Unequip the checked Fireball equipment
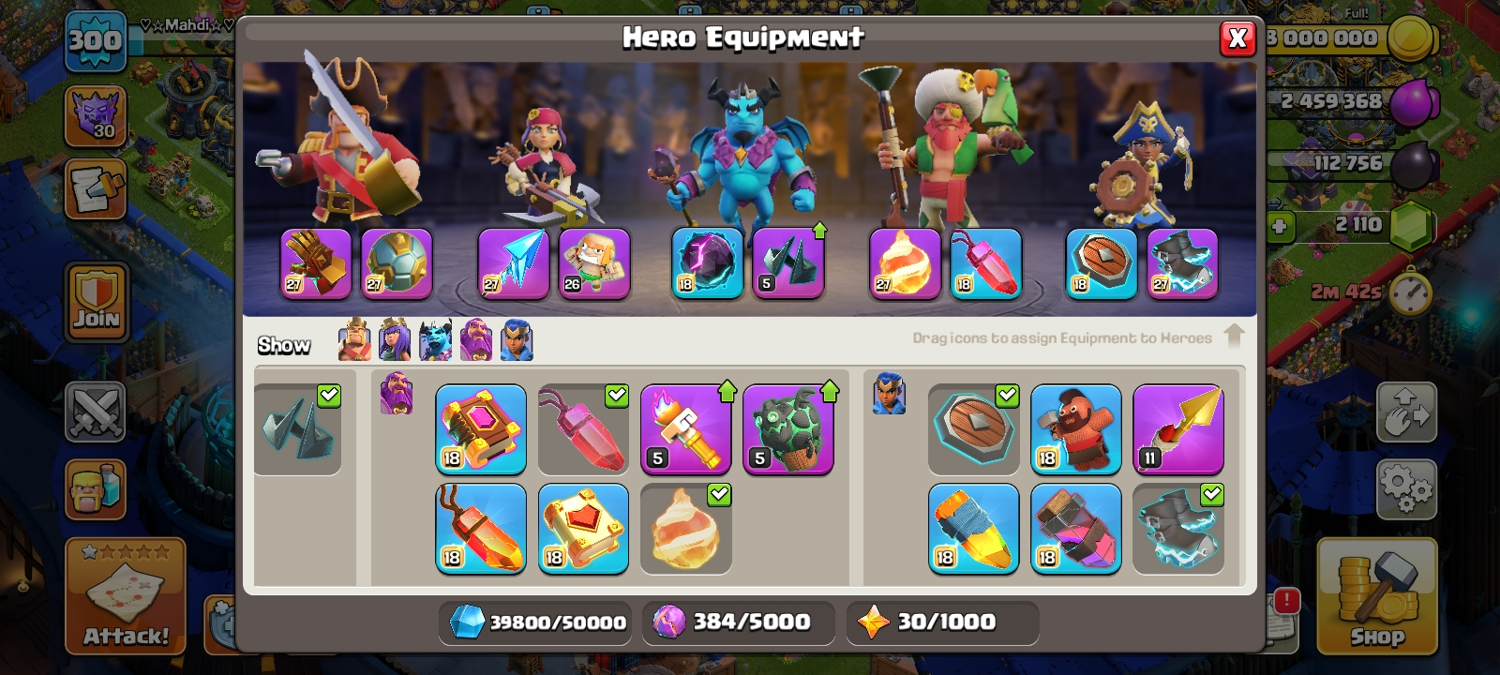This screenshot has width=1500, height=675. coord(685,528)
